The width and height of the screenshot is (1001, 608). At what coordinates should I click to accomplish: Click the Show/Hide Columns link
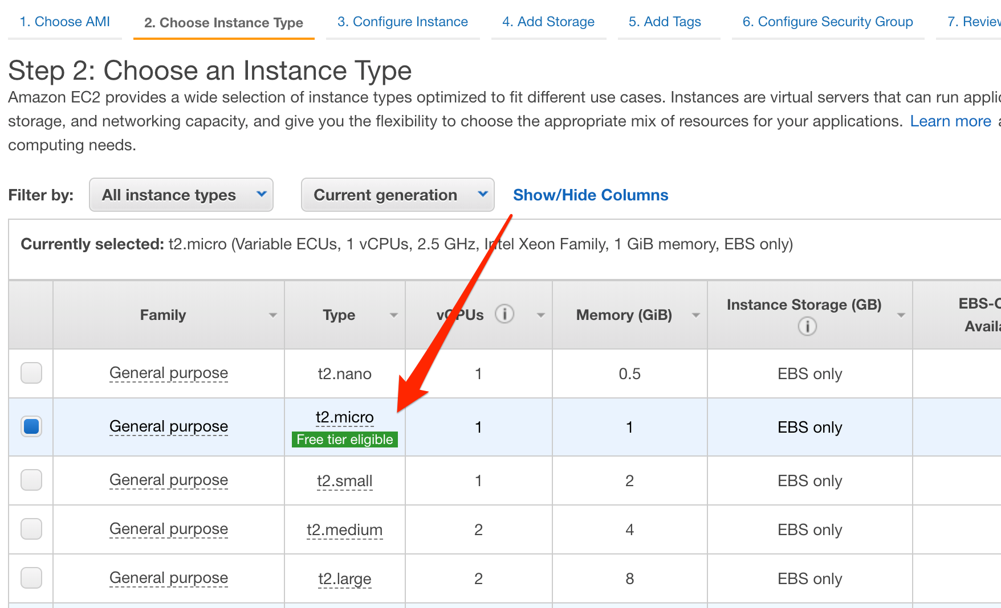[591, 195]
